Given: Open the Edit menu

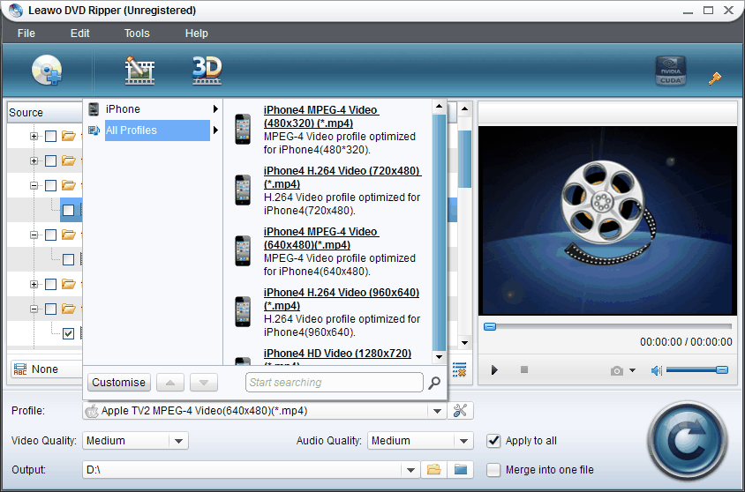Looking at the screenshot, I should 79,34.
